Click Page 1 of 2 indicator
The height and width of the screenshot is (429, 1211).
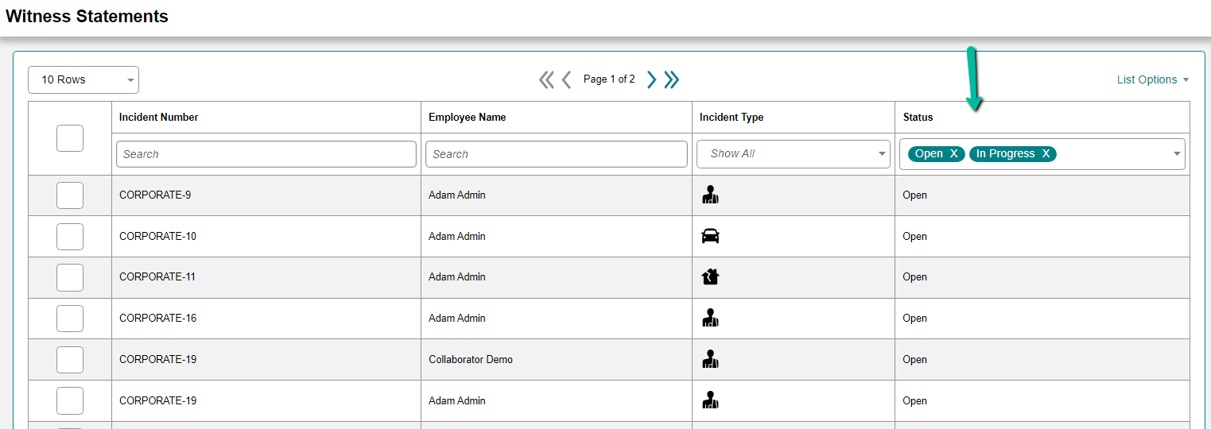pos(609,79)
